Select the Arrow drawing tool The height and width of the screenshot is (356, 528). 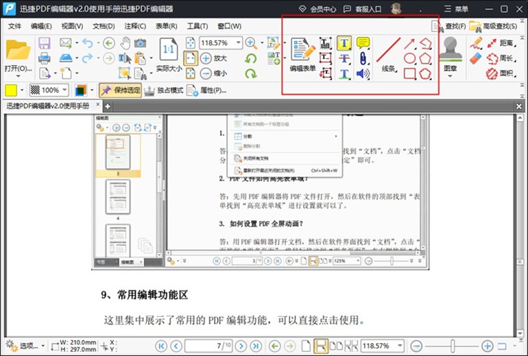click(409, 43)
